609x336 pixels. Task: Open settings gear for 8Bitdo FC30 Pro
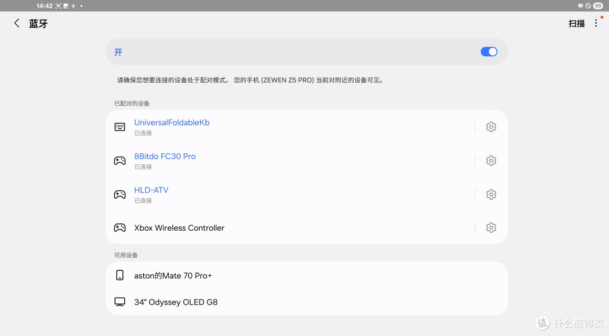pyautogui.click(x=491, y=160)
